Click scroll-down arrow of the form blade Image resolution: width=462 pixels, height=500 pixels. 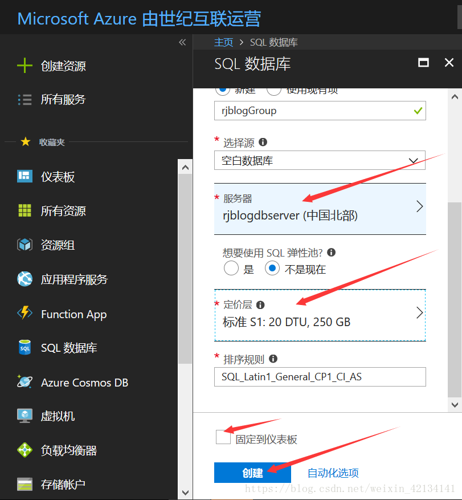click(x=455, y=405)
